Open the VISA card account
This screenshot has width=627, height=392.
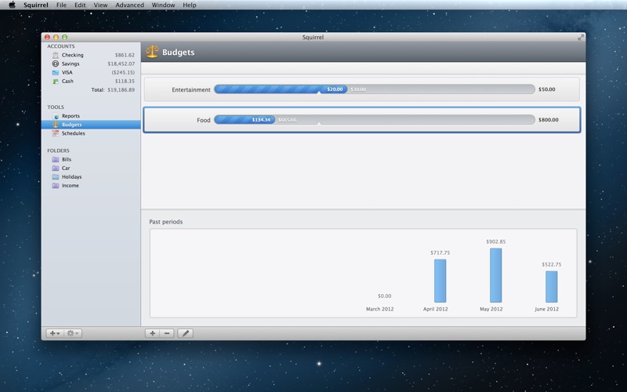tap(67, 72)
